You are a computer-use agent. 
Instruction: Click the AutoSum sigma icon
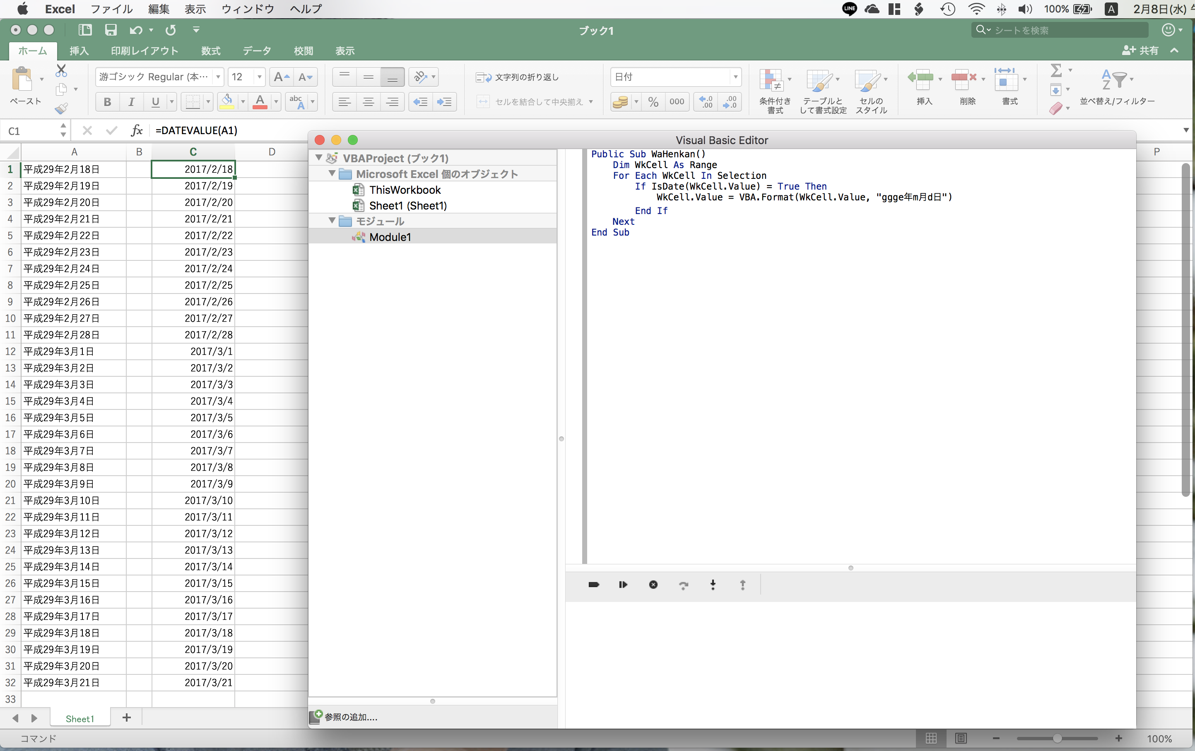[1056, 70]
